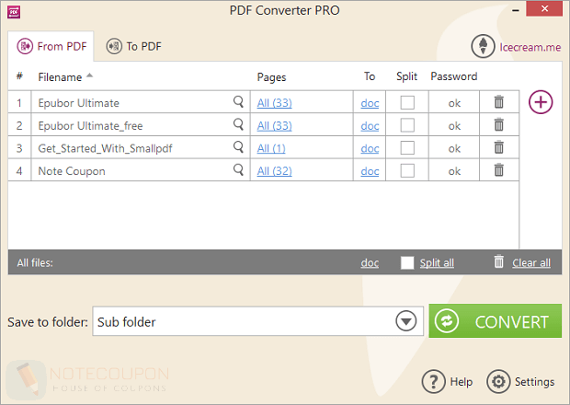Open the Settings gear icon
The image size is (570, 405).
pyautogui.click(x=498, y=381)
